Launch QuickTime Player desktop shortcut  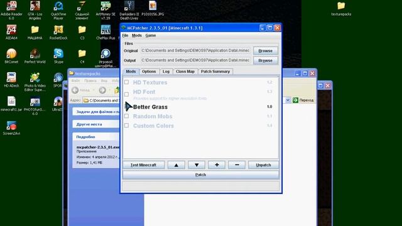pos(58,10)
